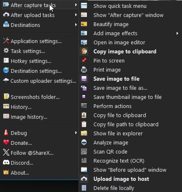182x192 pixels.
Task: Choose the Print image label
Action: pos(107,70)
